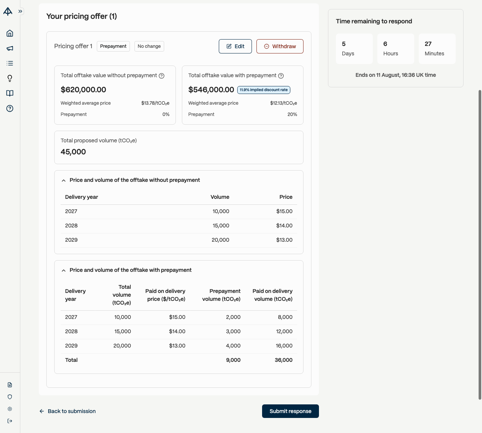
Task: Open the lightbulb insights icon
Action: (x=10, y=78)
